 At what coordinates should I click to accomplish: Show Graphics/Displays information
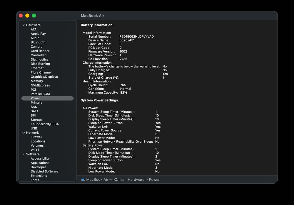(x=44, y=77)
